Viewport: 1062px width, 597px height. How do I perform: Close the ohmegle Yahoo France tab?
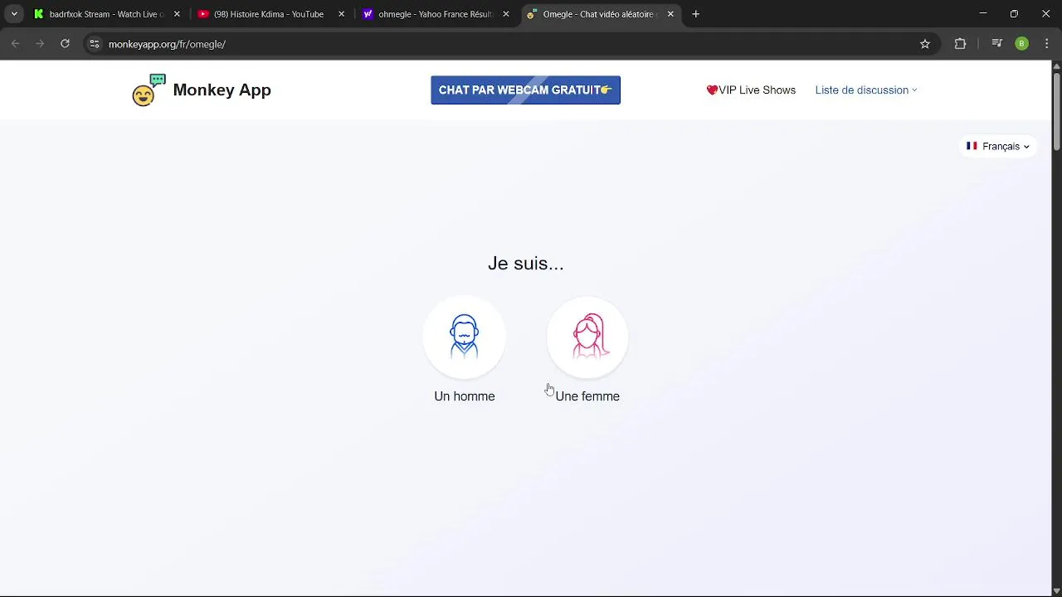point(506,14)
